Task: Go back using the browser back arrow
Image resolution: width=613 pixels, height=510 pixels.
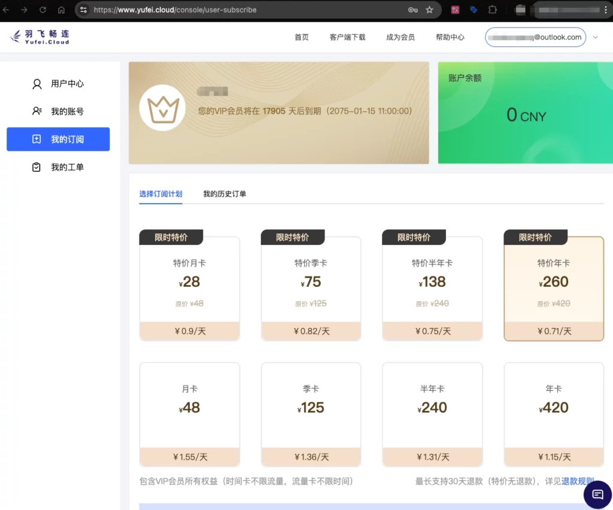Action: pyautogui.click(x=8, y=10)
